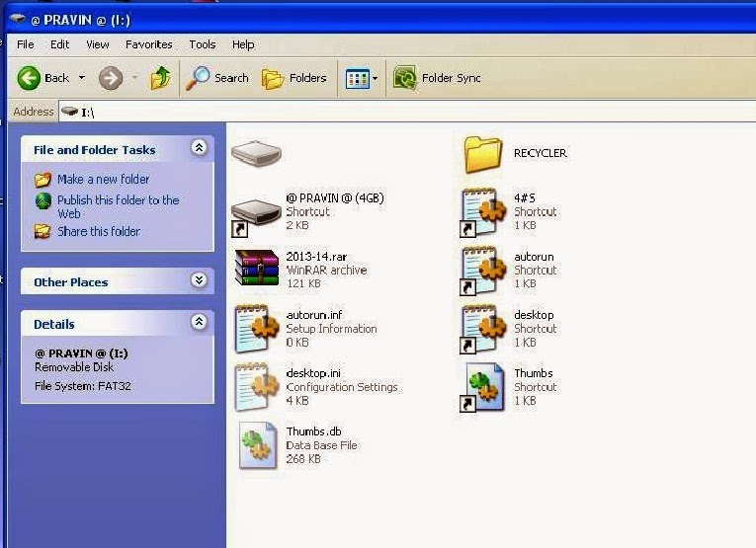The height and width of the screenshot is (548, 756).
Task: Click the 4#S shortcut name
Action: [x=525, y=197]
